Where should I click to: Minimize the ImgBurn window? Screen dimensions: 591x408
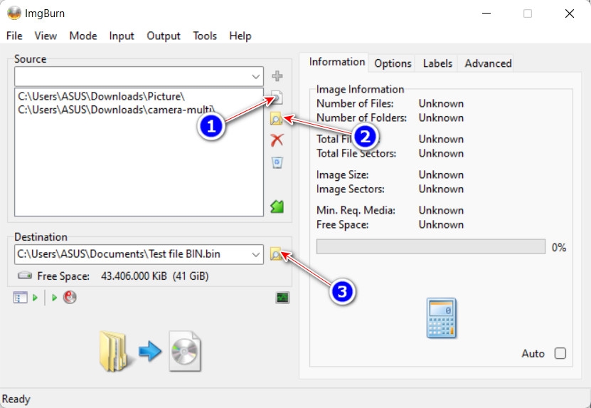tap(486, 14)
